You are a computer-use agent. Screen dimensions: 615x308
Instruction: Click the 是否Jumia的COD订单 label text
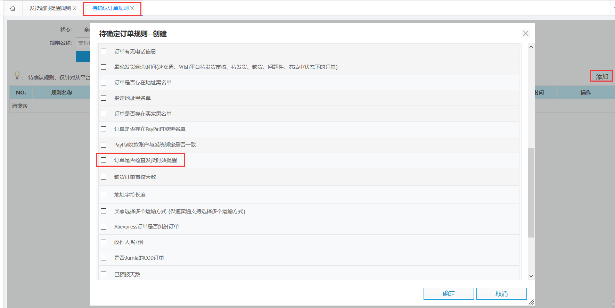coord(139,258)
